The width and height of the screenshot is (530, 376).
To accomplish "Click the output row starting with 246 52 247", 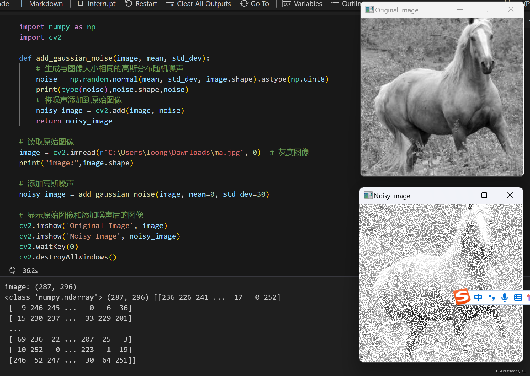I will point(73,360).
